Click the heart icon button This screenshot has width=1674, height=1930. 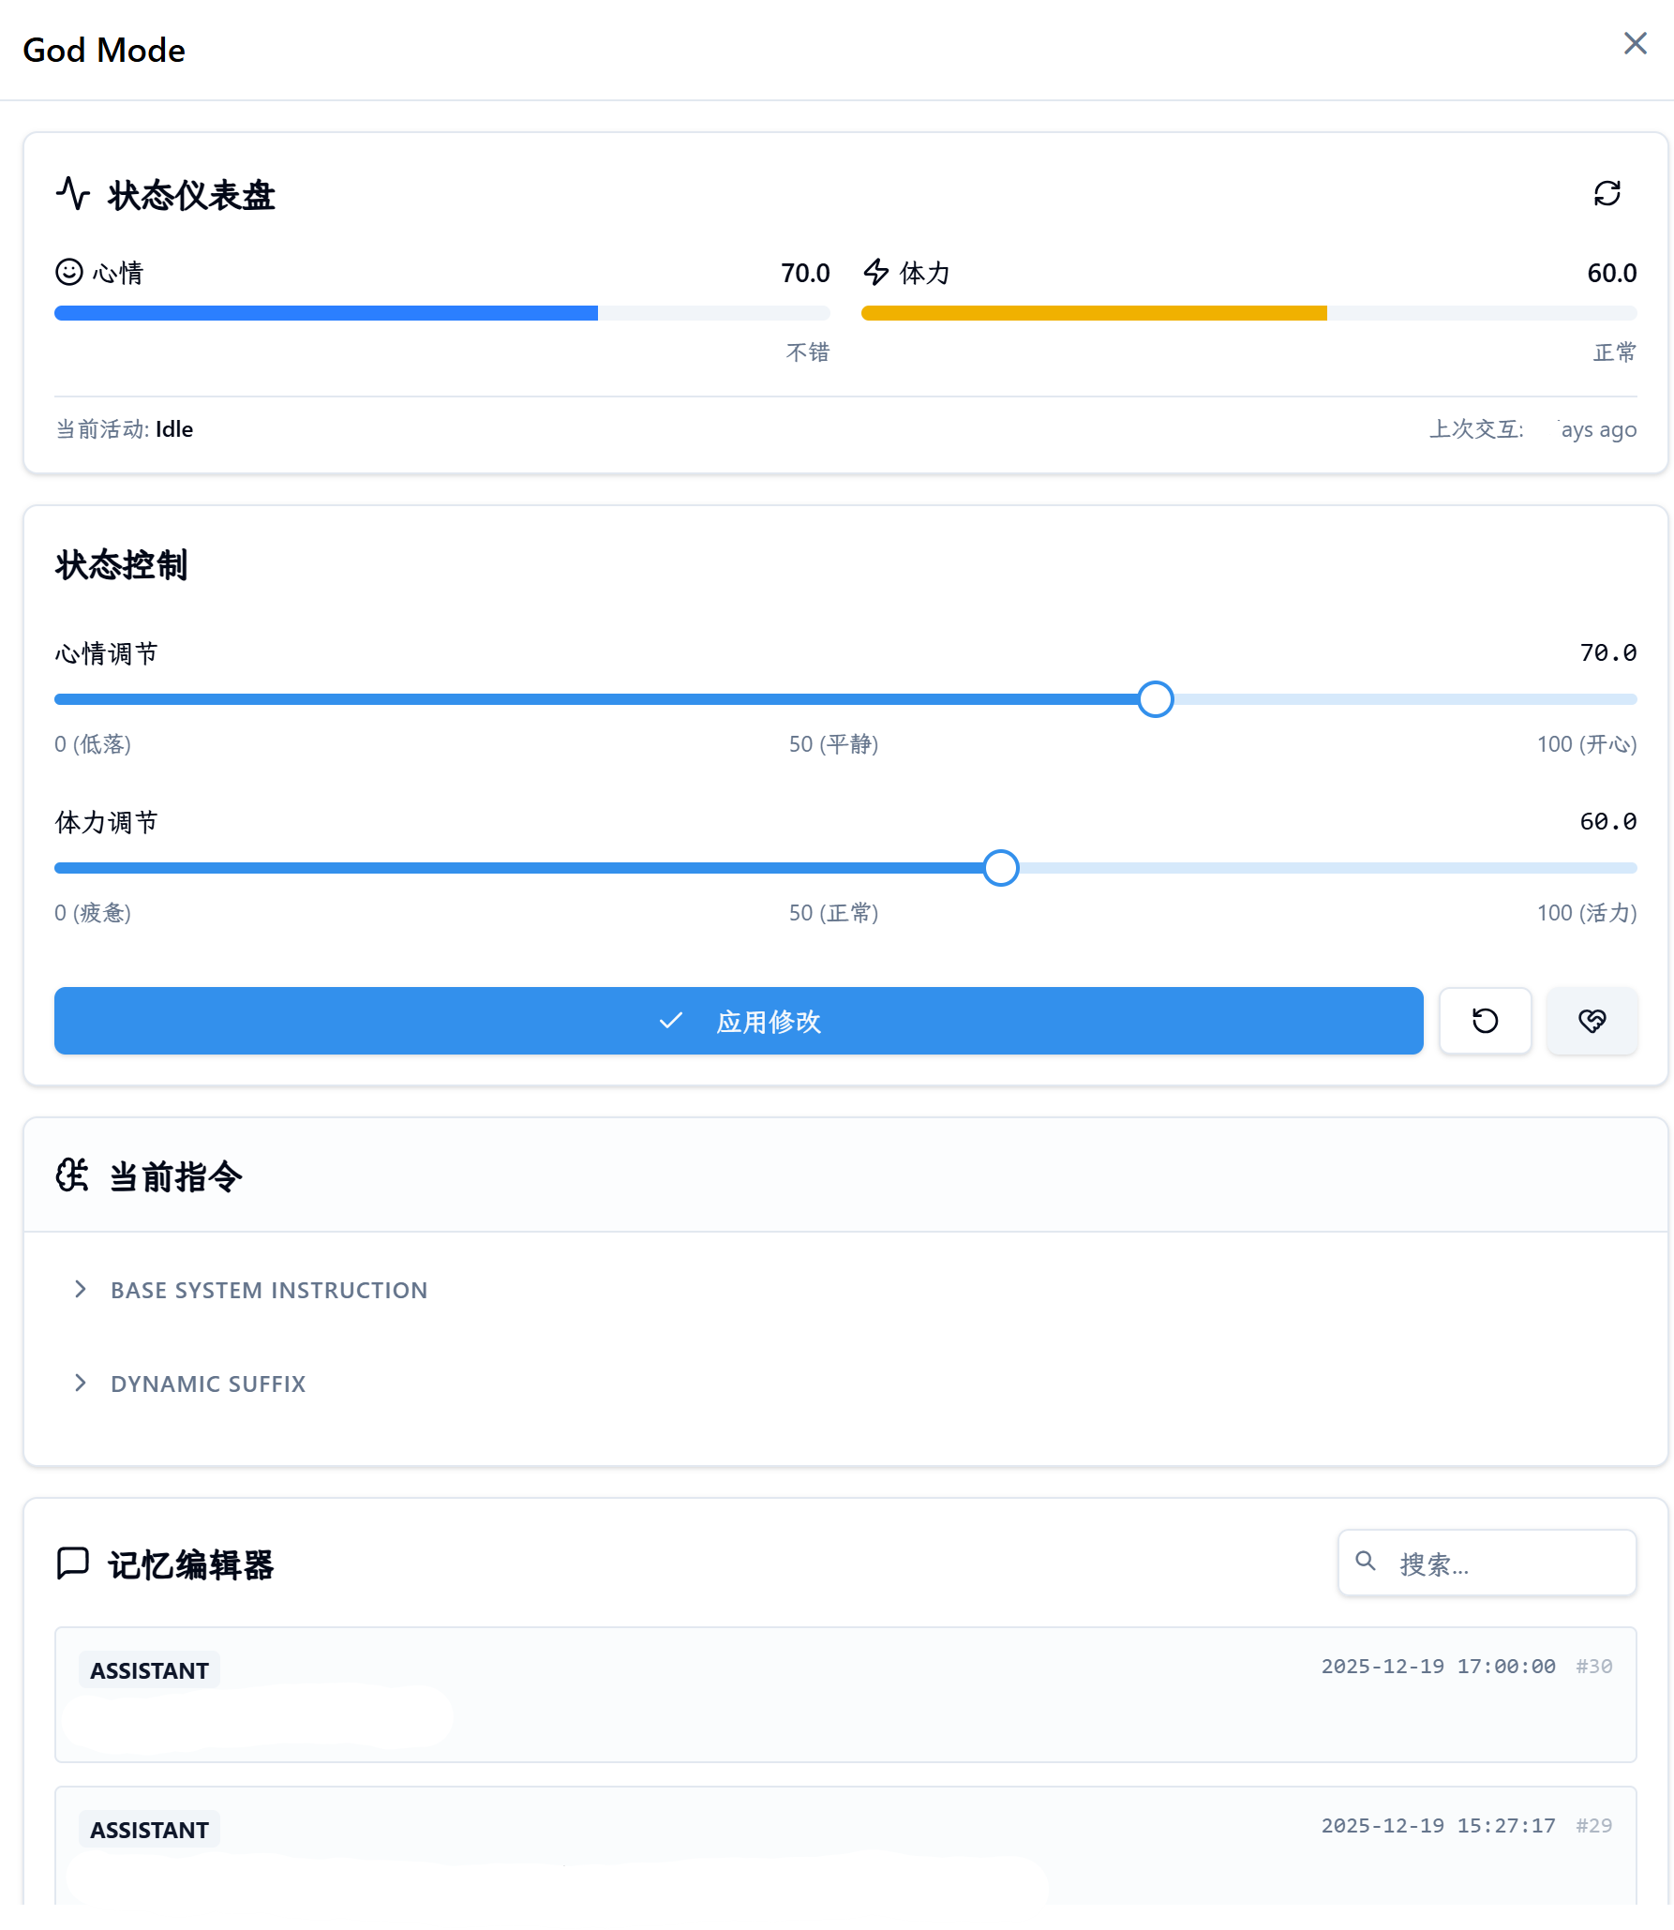point(1592,1021)
